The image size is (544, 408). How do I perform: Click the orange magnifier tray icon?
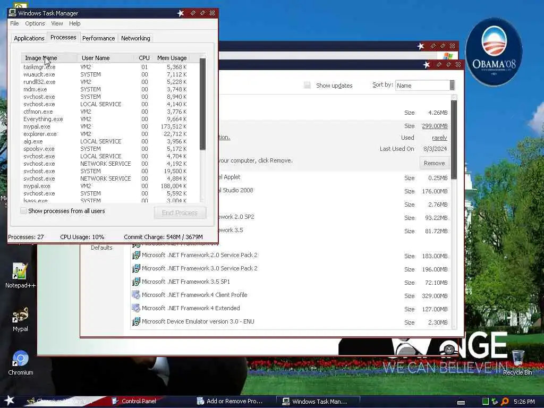[x=505, y=402]
